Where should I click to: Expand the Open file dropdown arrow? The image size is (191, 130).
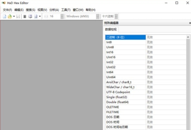(x=14, y=16)
